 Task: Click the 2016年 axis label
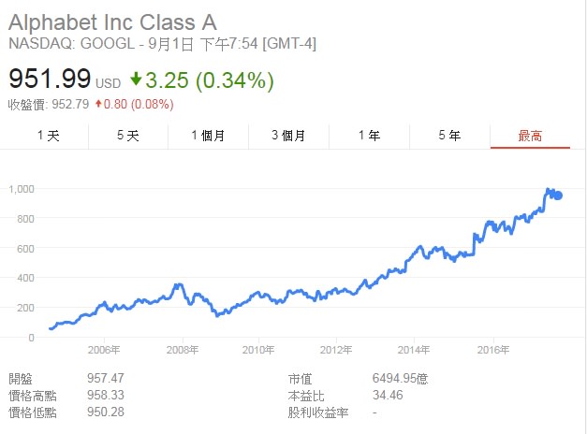(x=493, y=350)
